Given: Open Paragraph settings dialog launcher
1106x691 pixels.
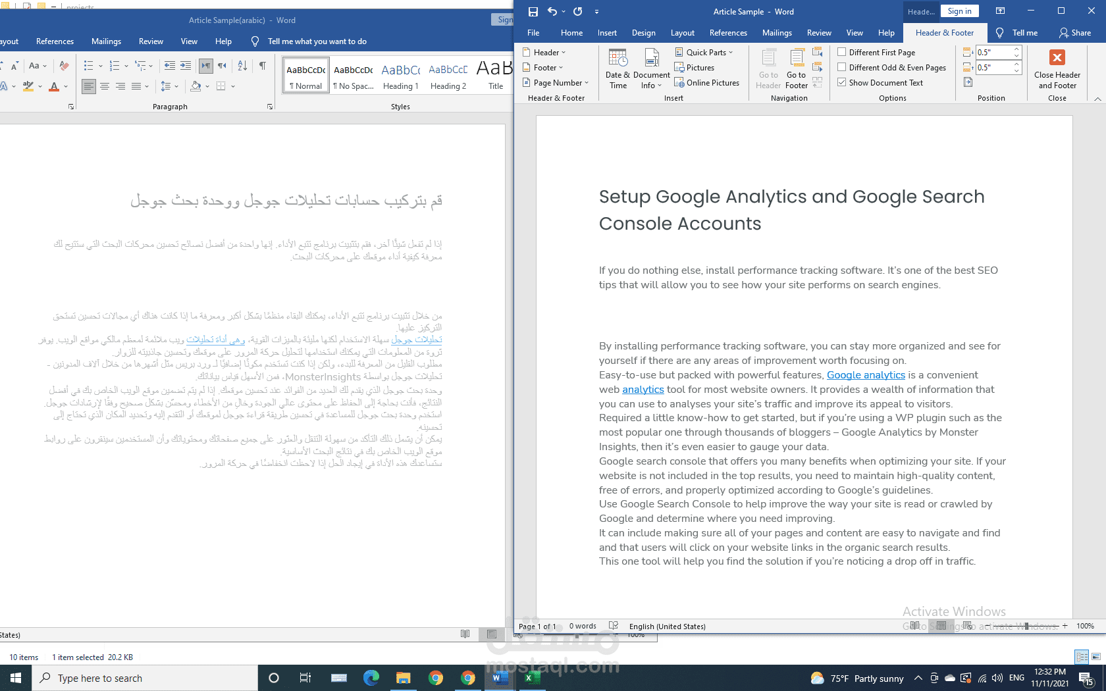Looking at the screenshot, I should click(x=270, y=106).
